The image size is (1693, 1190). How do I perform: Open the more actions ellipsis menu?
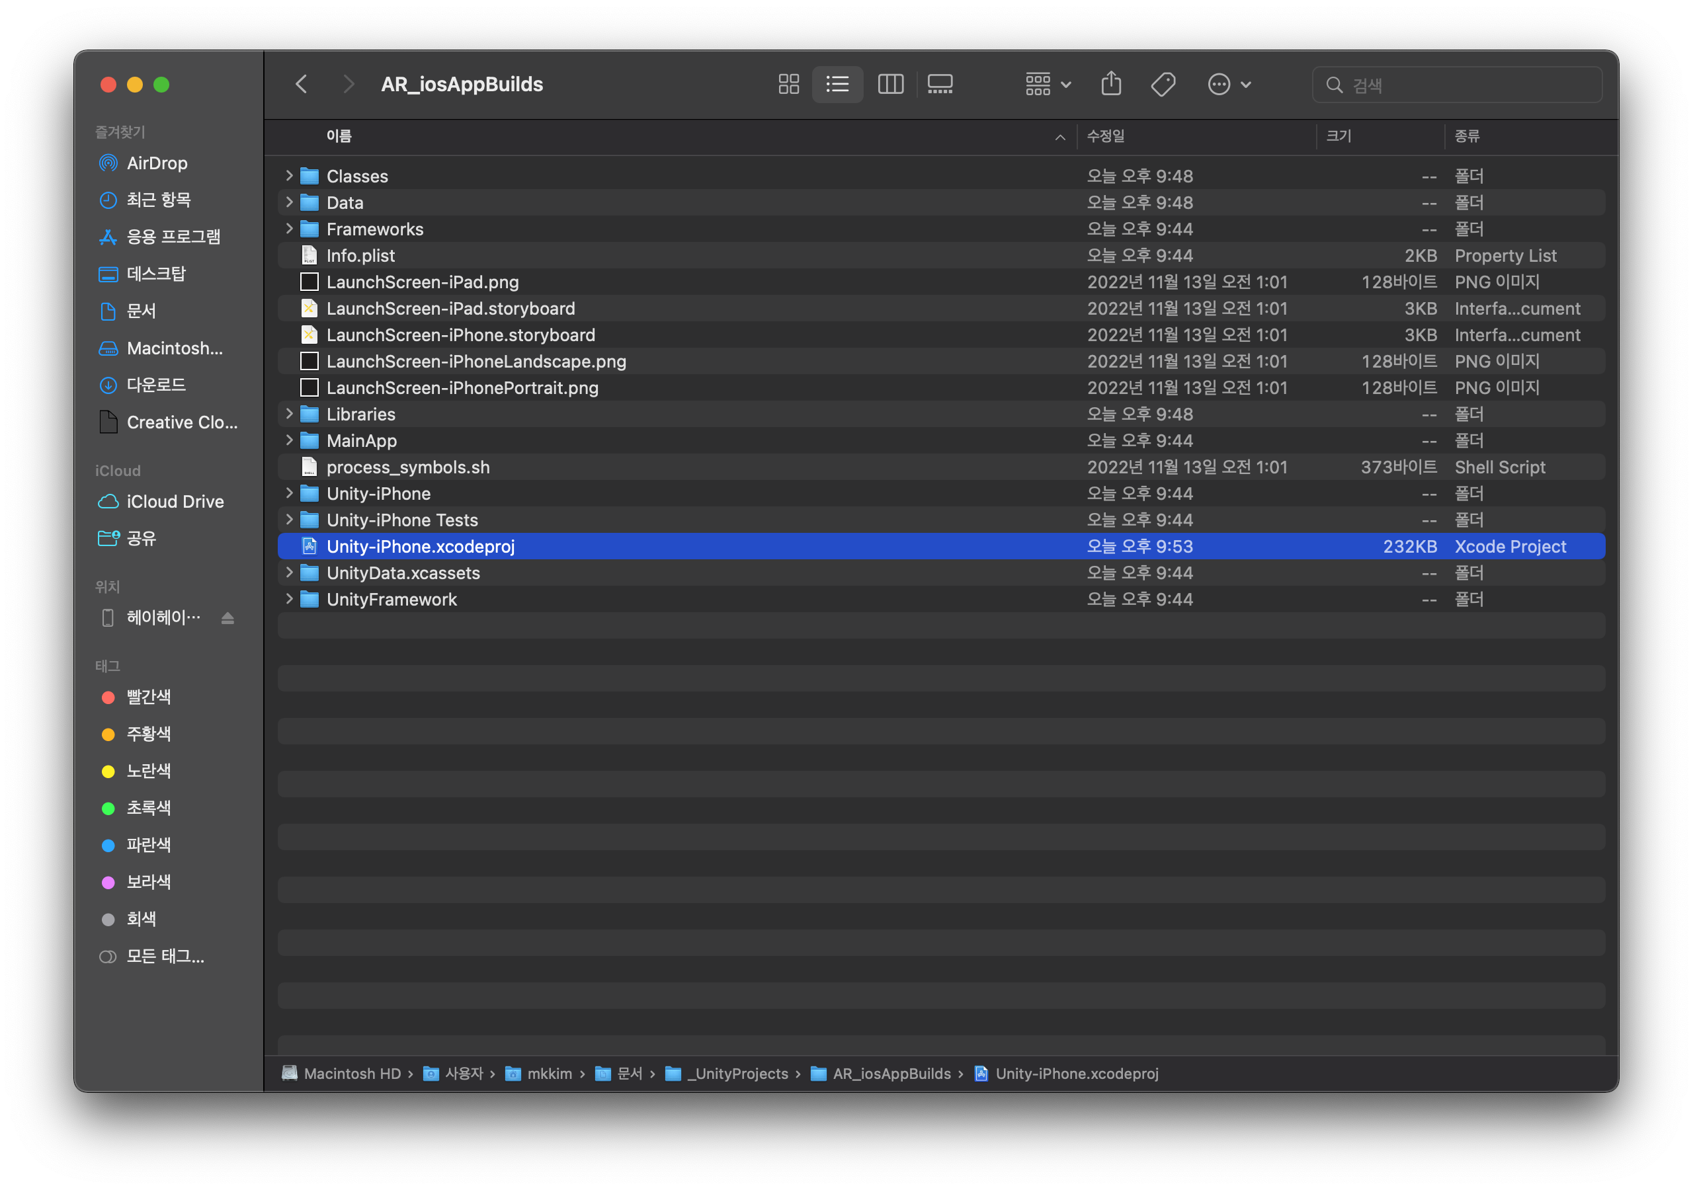click(x=1229, y=84)
